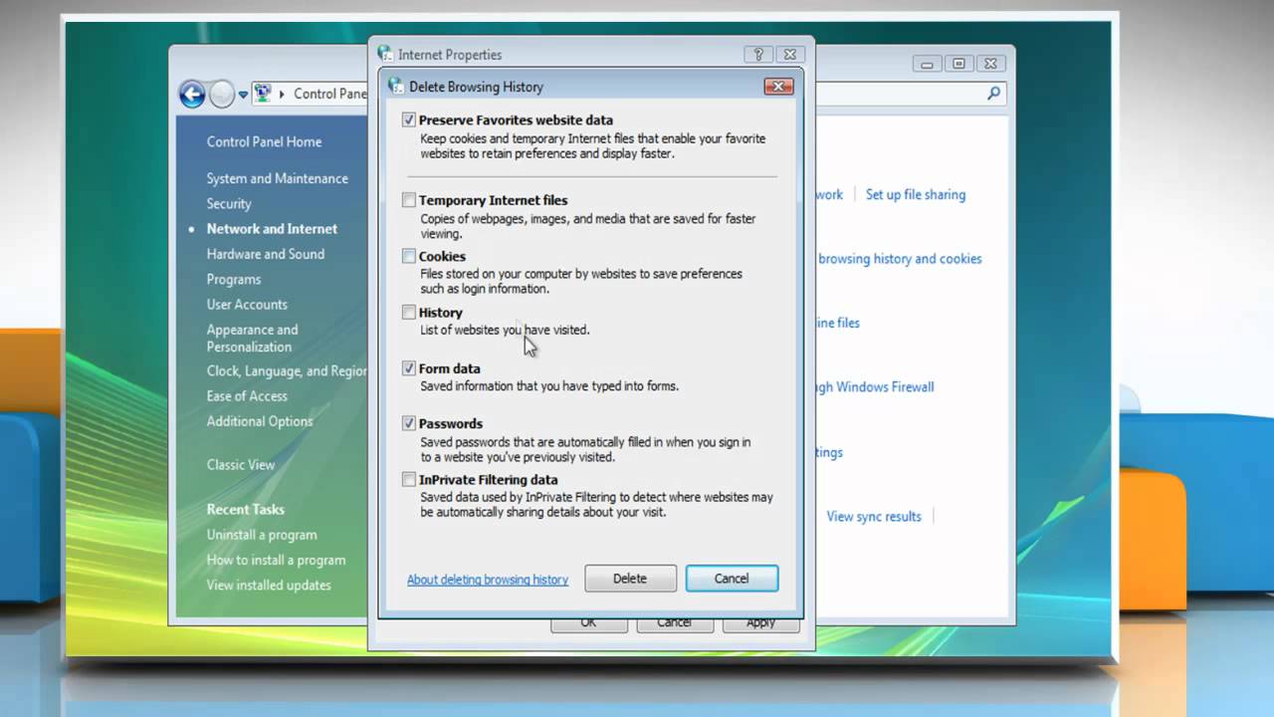This screenshot has width=1274, height=717.
Task: Maximize the Control Panel window
Action: (958, 64)
